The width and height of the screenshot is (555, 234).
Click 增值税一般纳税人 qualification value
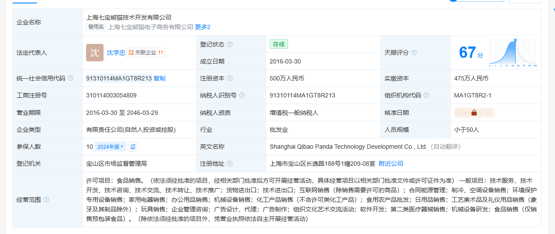[x=294, y=113]
